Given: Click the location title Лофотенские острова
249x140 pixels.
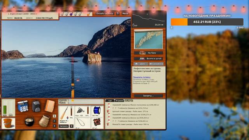Looking at the screenshot, I should pyautogui.click(x=147, y=68).
